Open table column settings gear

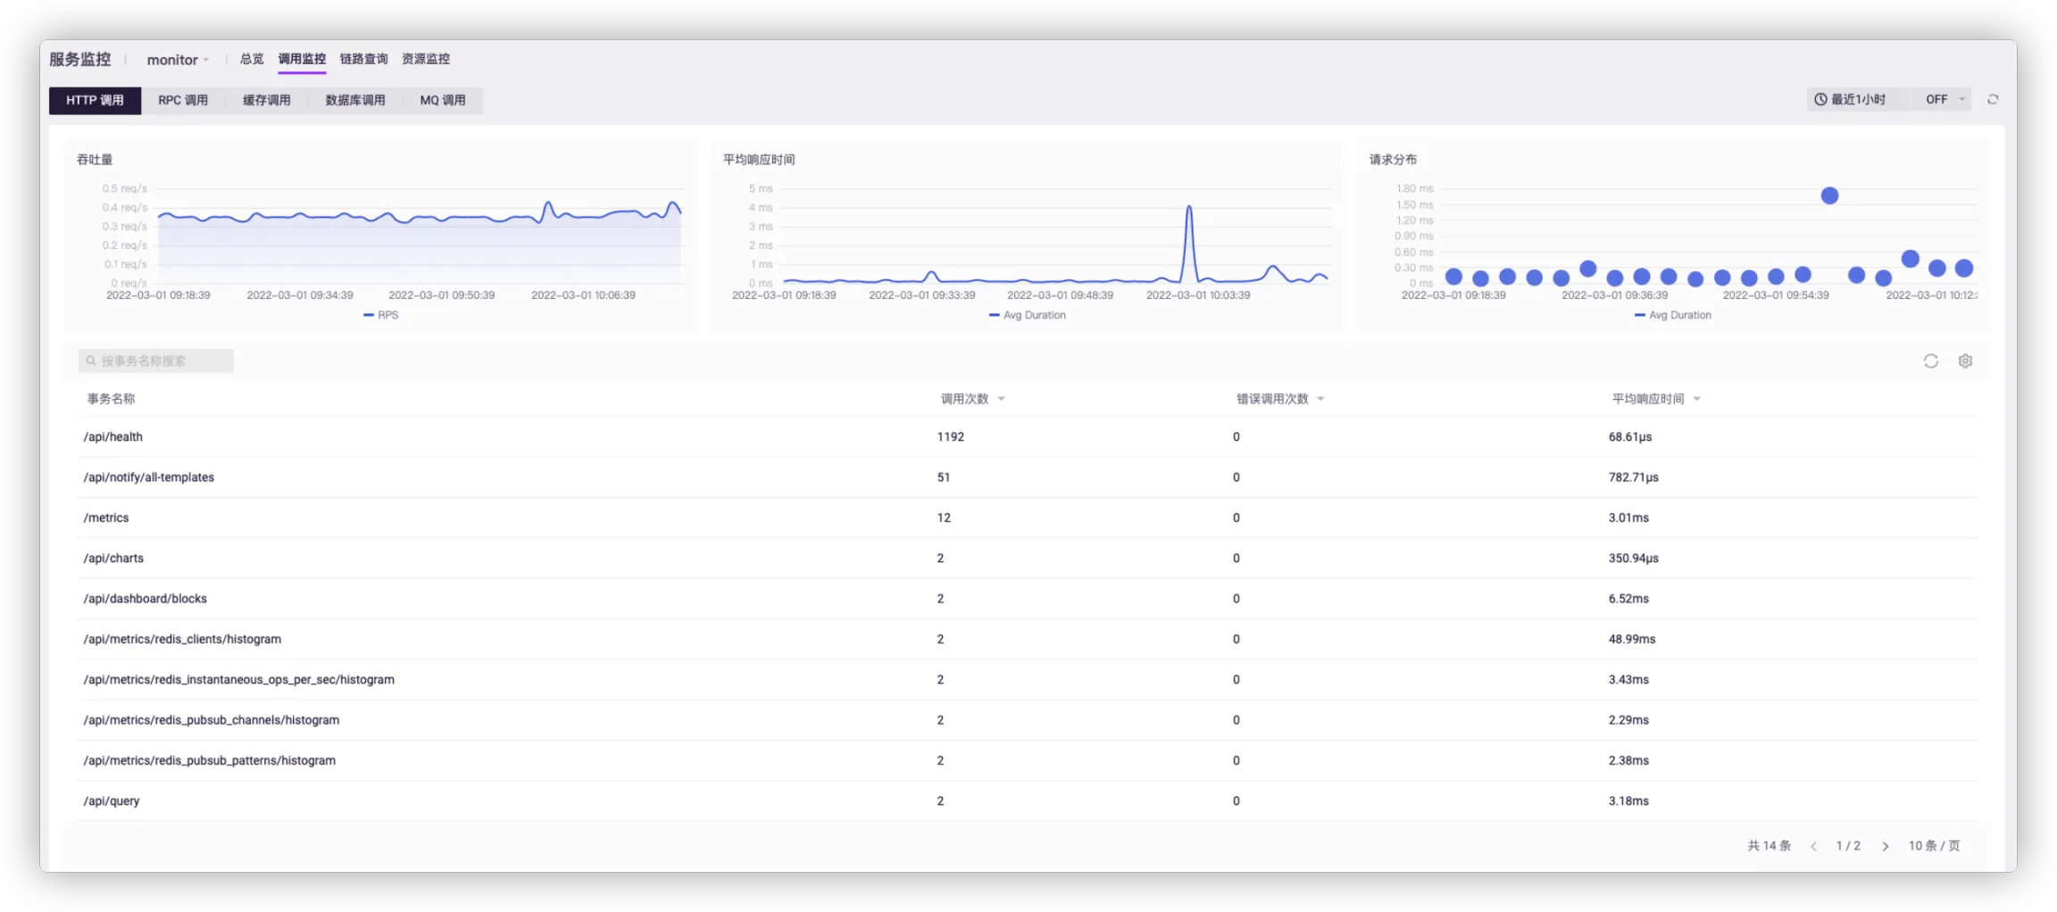(x=1965, y=361)
